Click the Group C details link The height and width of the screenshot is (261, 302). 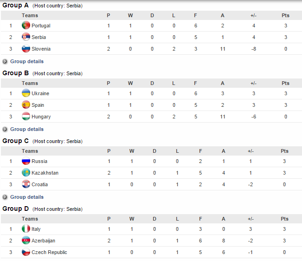pyautogui.click(x=27, y=197)
